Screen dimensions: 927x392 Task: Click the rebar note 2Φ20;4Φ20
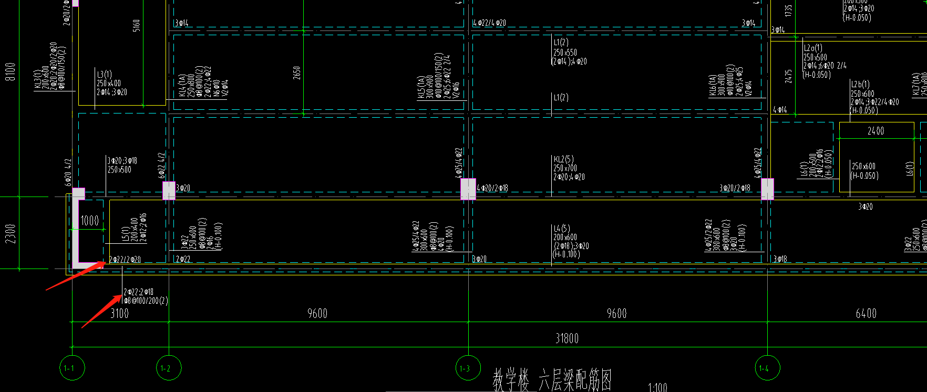pos(569,177)
